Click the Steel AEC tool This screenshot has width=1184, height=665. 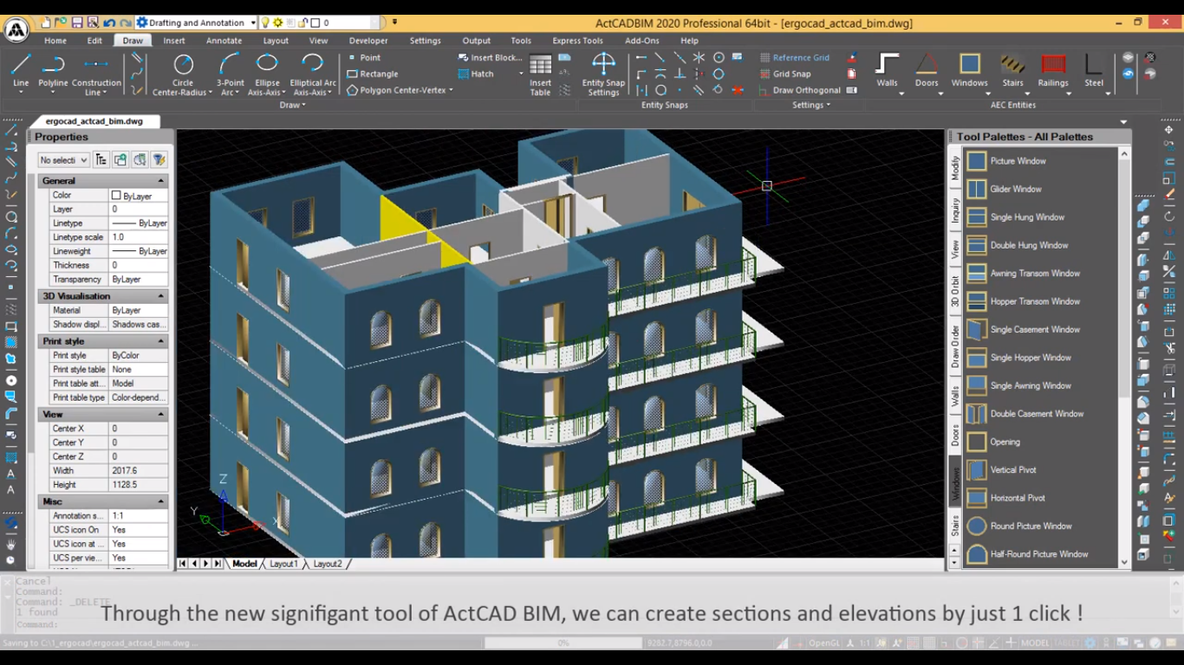(x=1094, y=71)
